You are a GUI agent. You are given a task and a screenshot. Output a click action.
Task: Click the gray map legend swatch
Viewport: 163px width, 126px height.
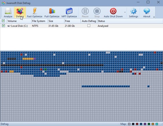coord(129,124)
